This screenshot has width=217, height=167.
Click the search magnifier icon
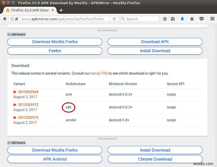(123, 19)
